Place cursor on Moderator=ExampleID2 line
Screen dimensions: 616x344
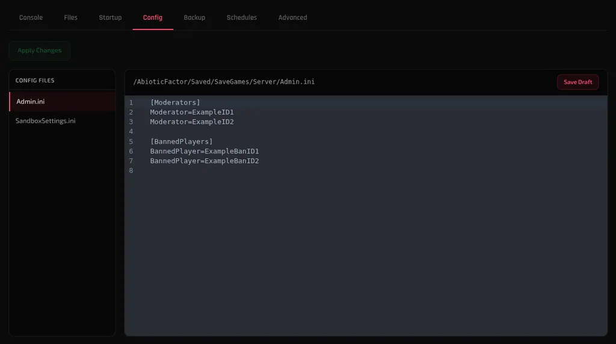(192, 121)
